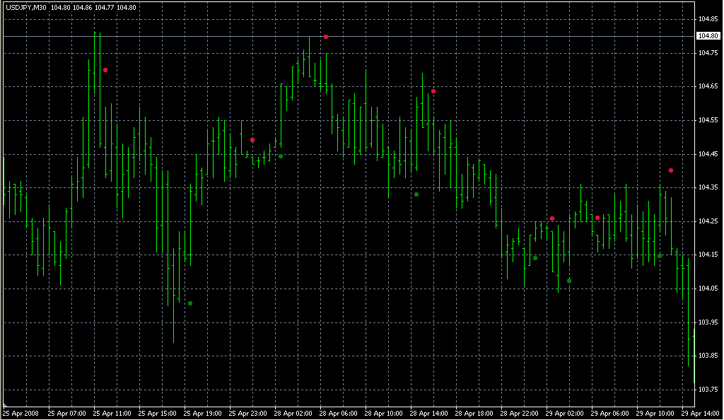Viewport: 724px width, 420px height.
Task: Select the green dot above 25 Apr 19:00
Action: point(190,303)
